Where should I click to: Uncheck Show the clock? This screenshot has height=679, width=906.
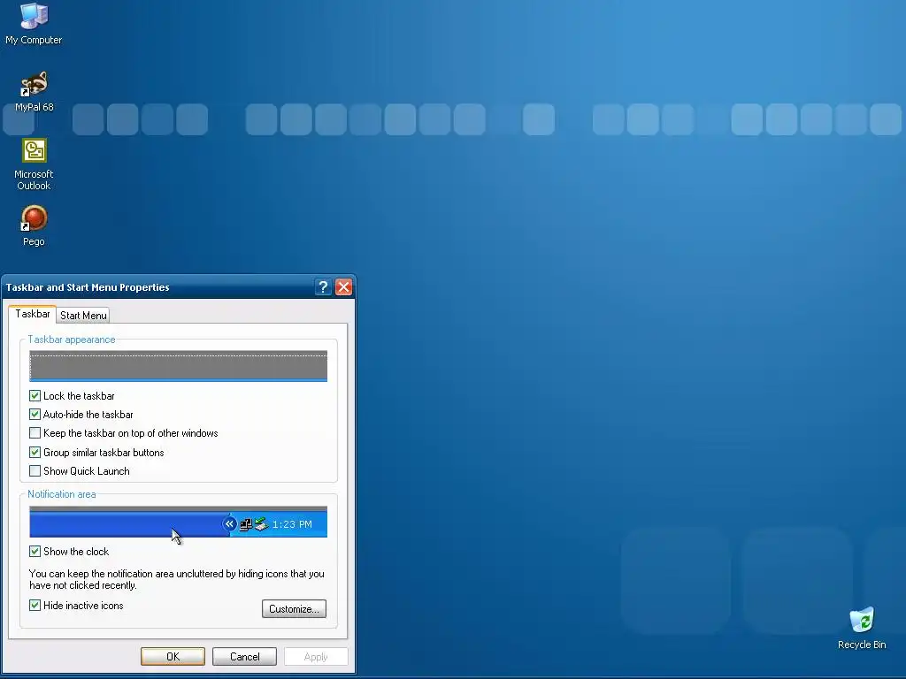pyautogui.click(x=35, y=552)
